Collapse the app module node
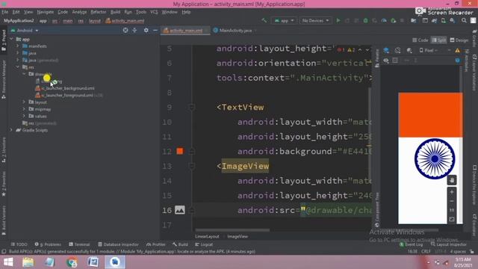478x269 pixels. coord(12,39)
